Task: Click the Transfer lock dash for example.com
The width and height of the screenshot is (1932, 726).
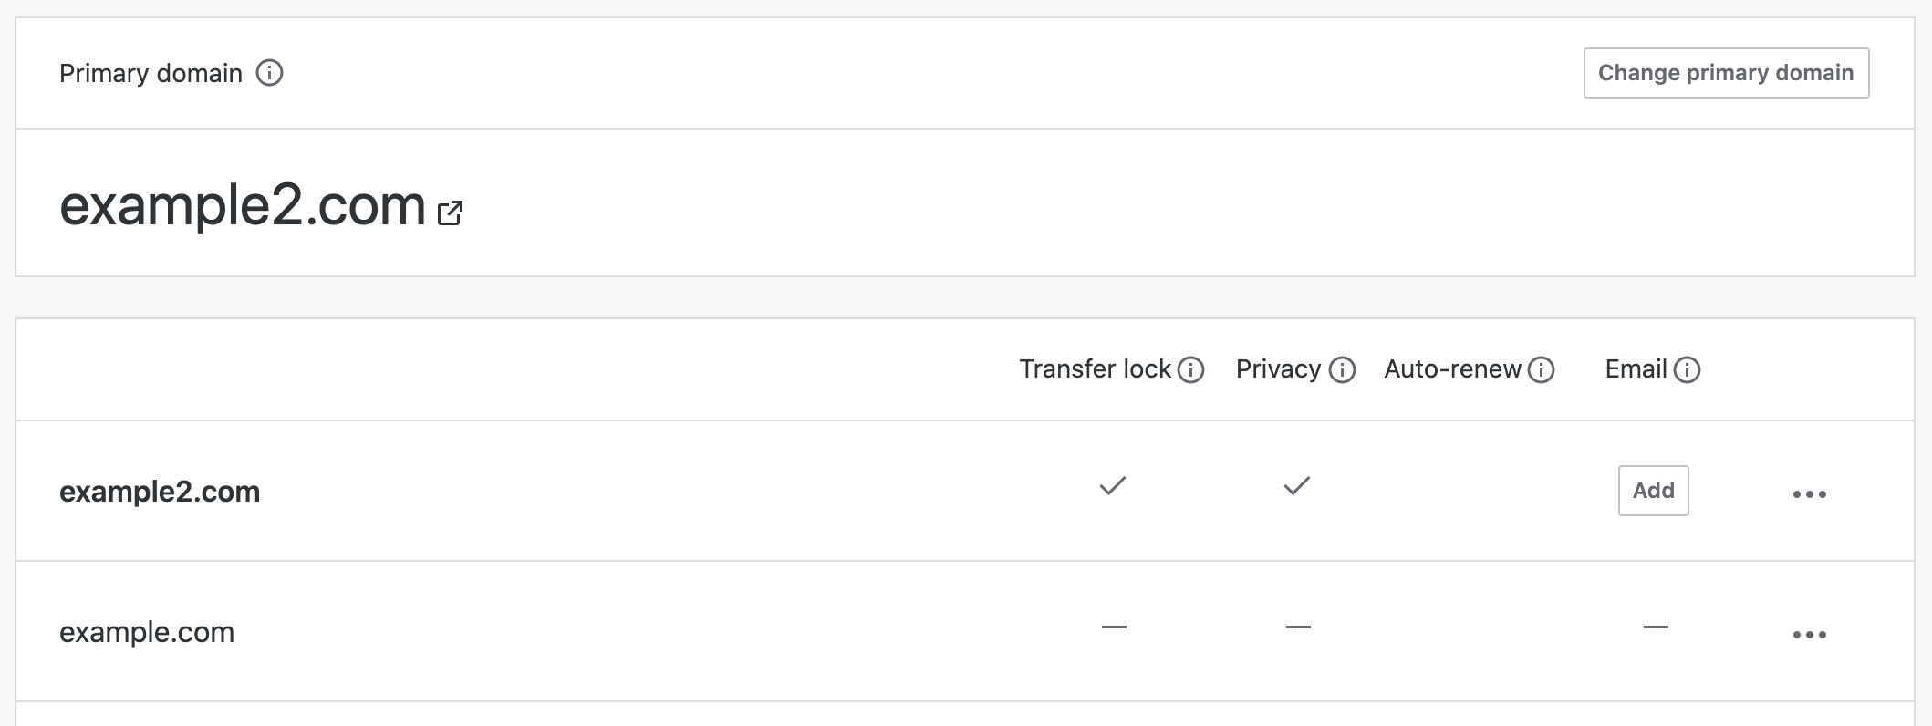Action: click(x=1114, y=627)
